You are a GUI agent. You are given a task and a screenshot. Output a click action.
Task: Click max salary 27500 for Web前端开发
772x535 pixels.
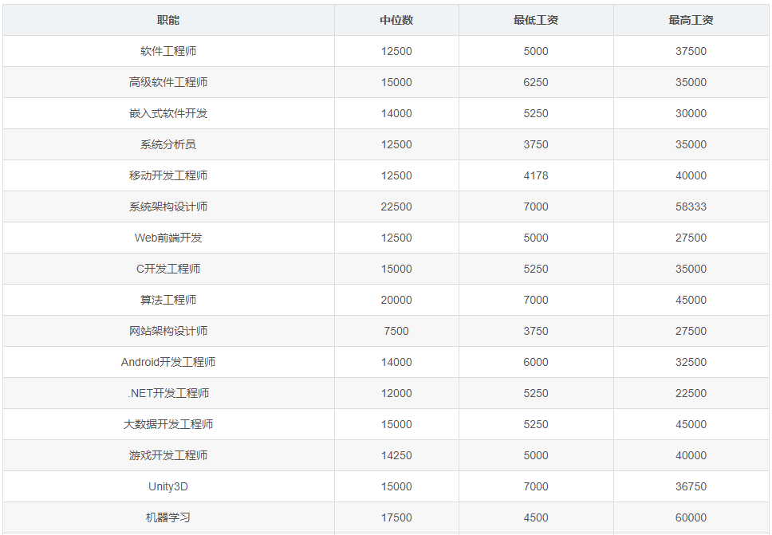pyautogui.click(x=691, y=238)
